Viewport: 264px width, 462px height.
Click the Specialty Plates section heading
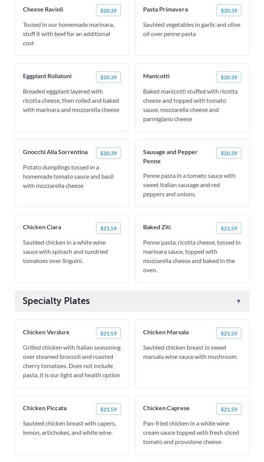(56, 301)
